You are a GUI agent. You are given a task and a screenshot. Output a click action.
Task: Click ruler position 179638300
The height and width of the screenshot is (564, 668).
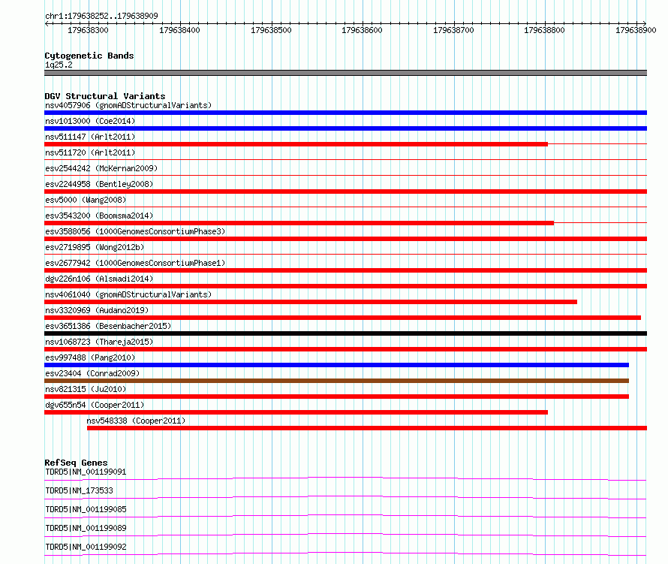pyautogui.click(x=88, y=30)
